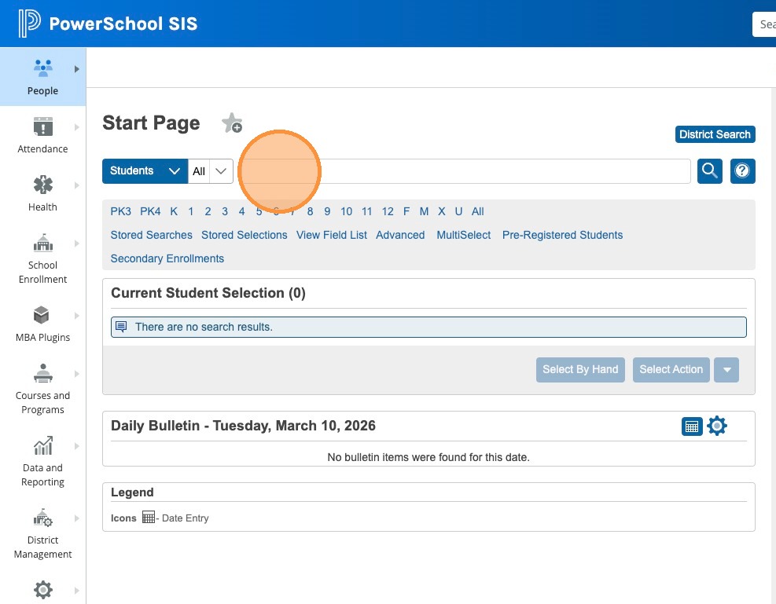Viewport: 776px width, 604px height.
Task: Expand the Students search type dropdown
Action: pos(145,171)
